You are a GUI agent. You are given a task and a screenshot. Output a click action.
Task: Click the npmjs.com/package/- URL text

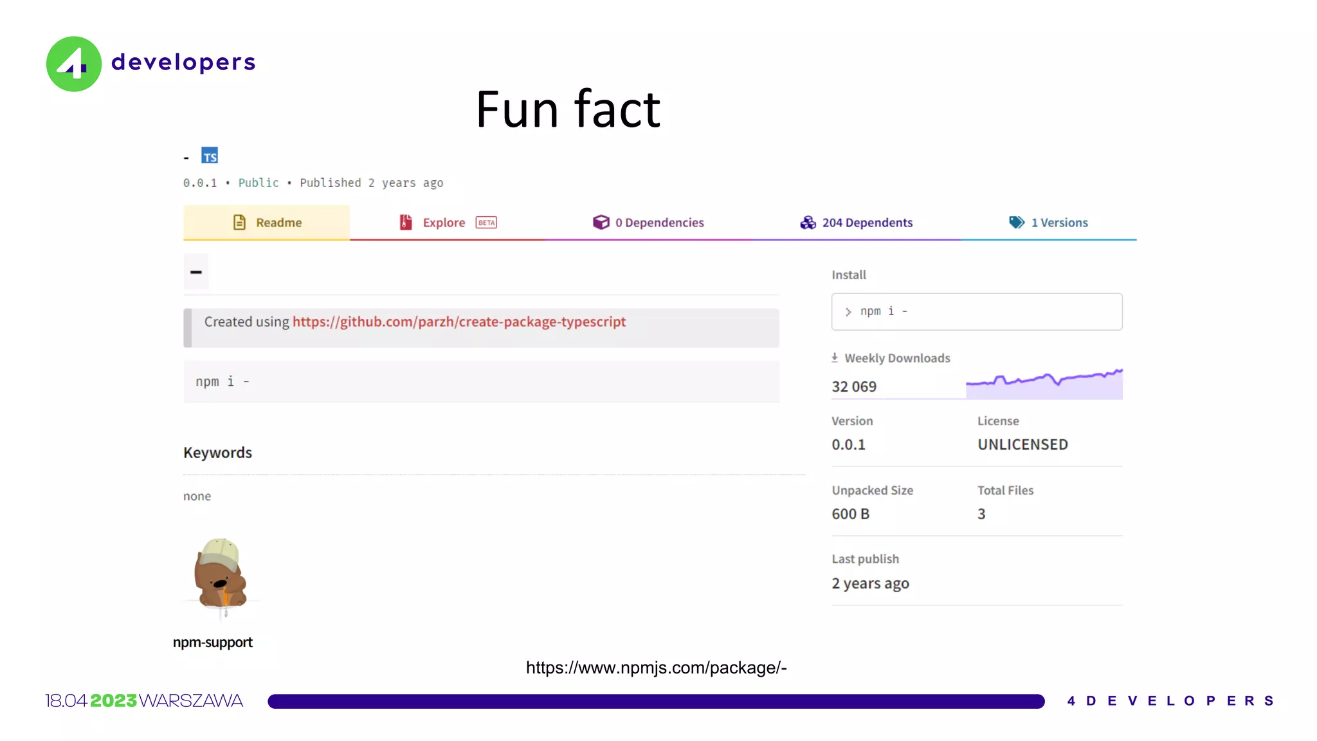click(x=657, y=668)
